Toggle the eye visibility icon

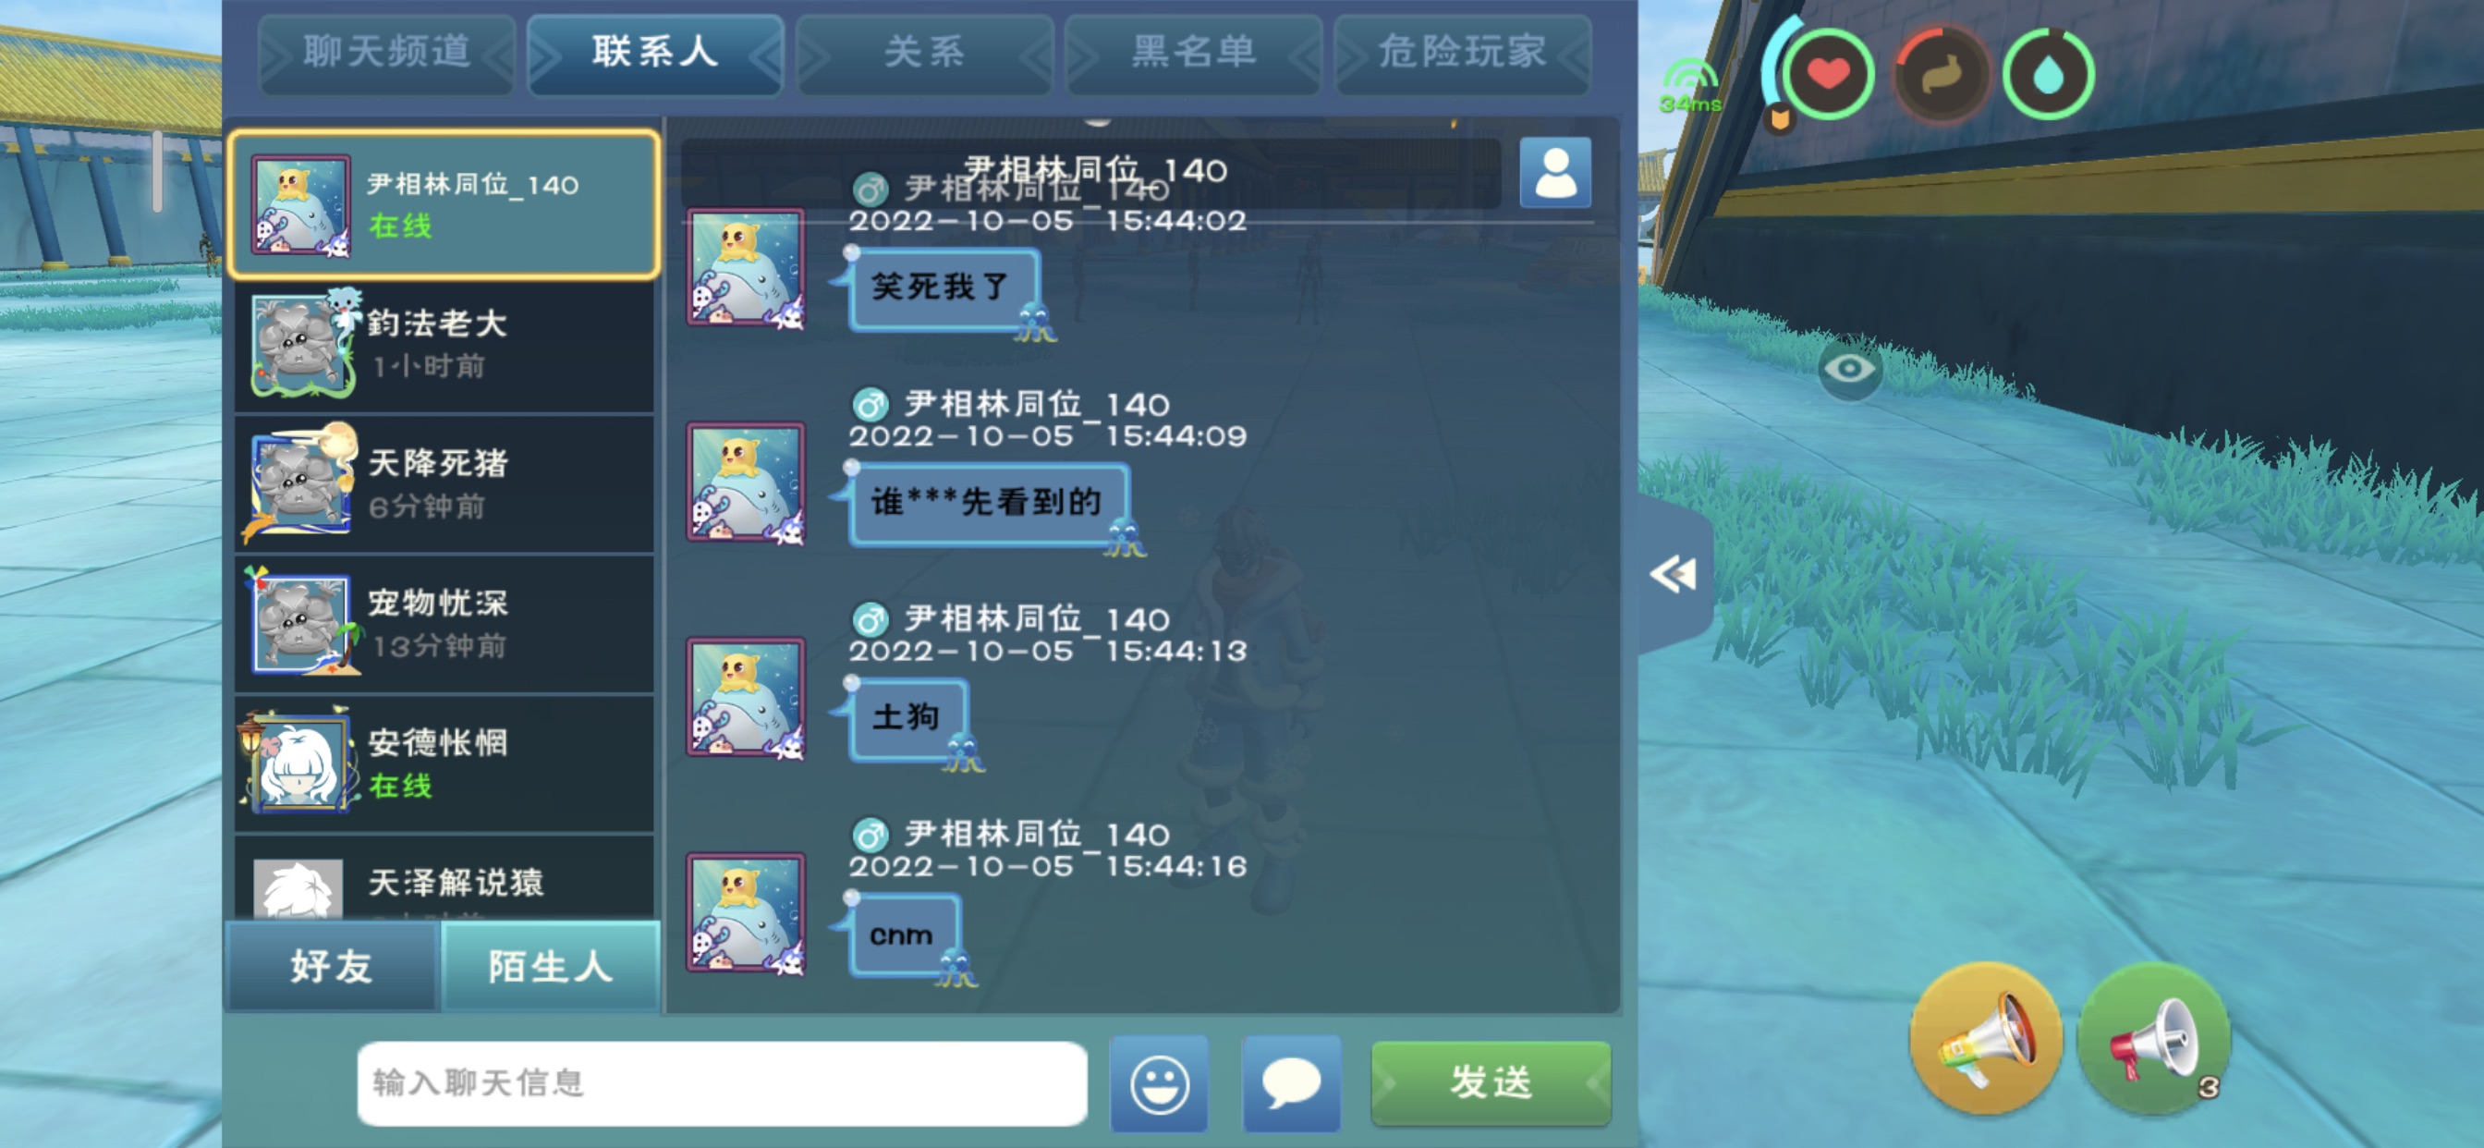click(1848, 369)
